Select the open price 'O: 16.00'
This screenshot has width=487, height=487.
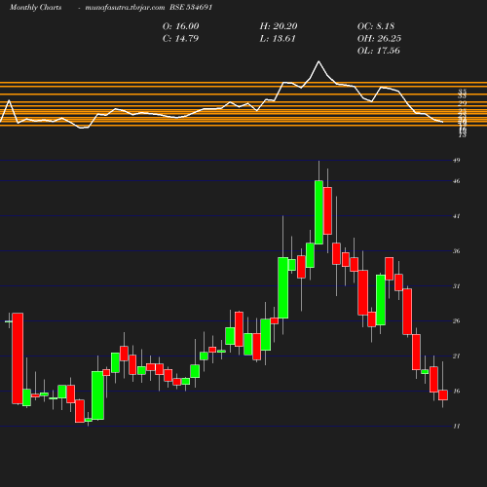(181, 26)
